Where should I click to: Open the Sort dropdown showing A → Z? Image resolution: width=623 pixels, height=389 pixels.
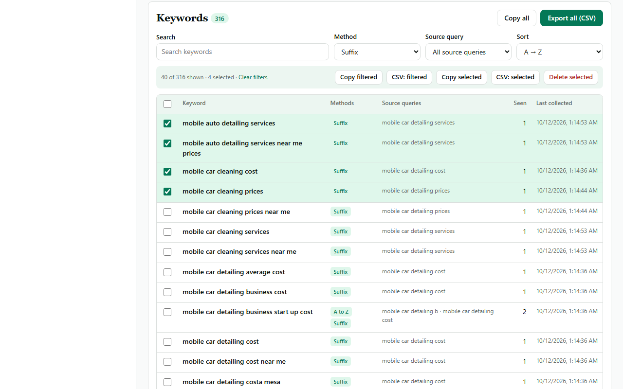560,52
